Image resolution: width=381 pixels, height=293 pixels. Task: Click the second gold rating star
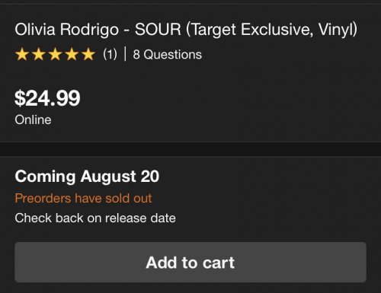point(39,54)
